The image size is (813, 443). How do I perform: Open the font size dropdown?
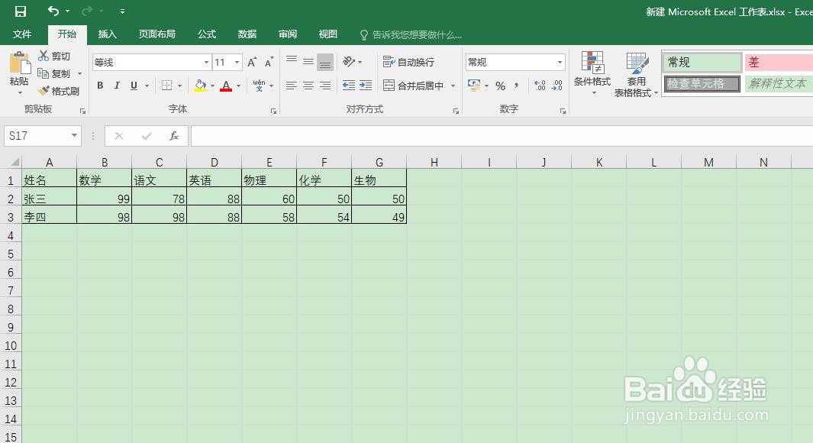coord(237,62)
